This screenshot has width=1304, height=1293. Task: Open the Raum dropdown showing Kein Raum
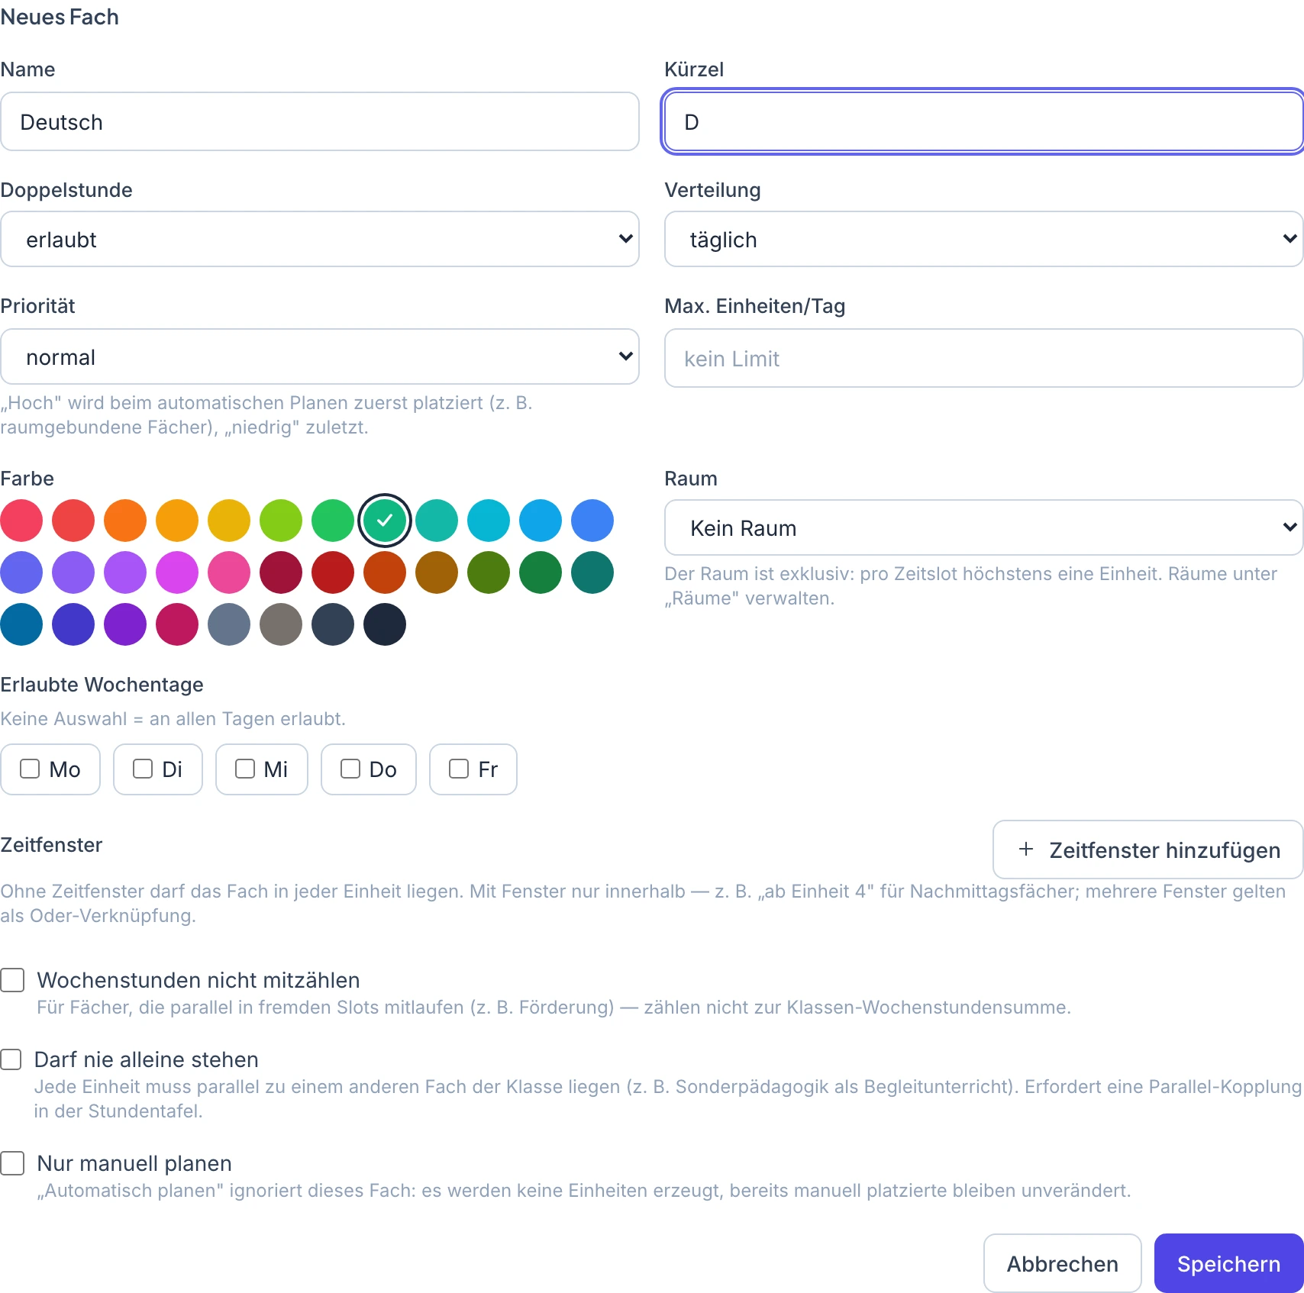click(x=983, y=527)
